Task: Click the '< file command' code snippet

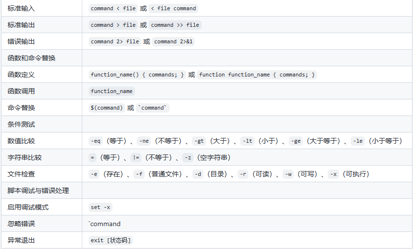Action: tap(173, 8)
